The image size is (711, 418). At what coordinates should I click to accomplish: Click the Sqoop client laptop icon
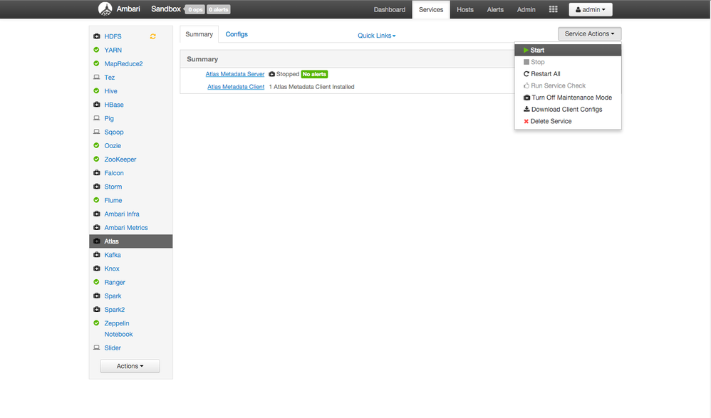(x=97, y=132)
